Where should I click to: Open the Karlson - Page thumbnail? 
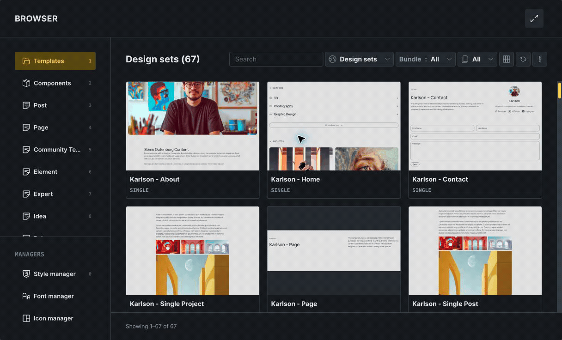click(x=334, y=250)
